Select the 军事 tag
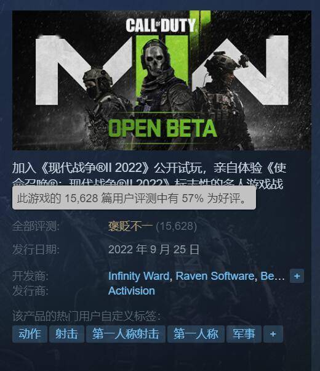Viewport: 320px width, 371px height. pyautogui.click(x=244, y=334)
